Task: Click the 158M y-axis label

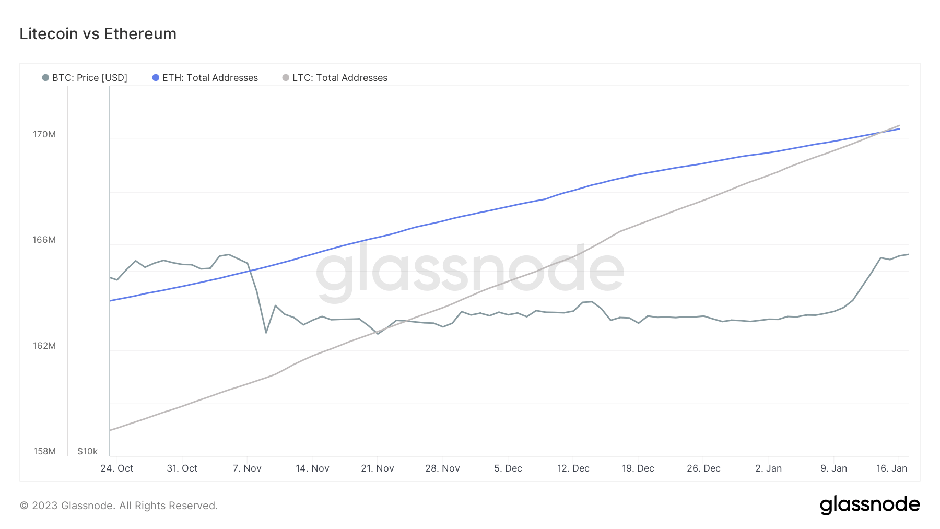Action: point(44,451)
